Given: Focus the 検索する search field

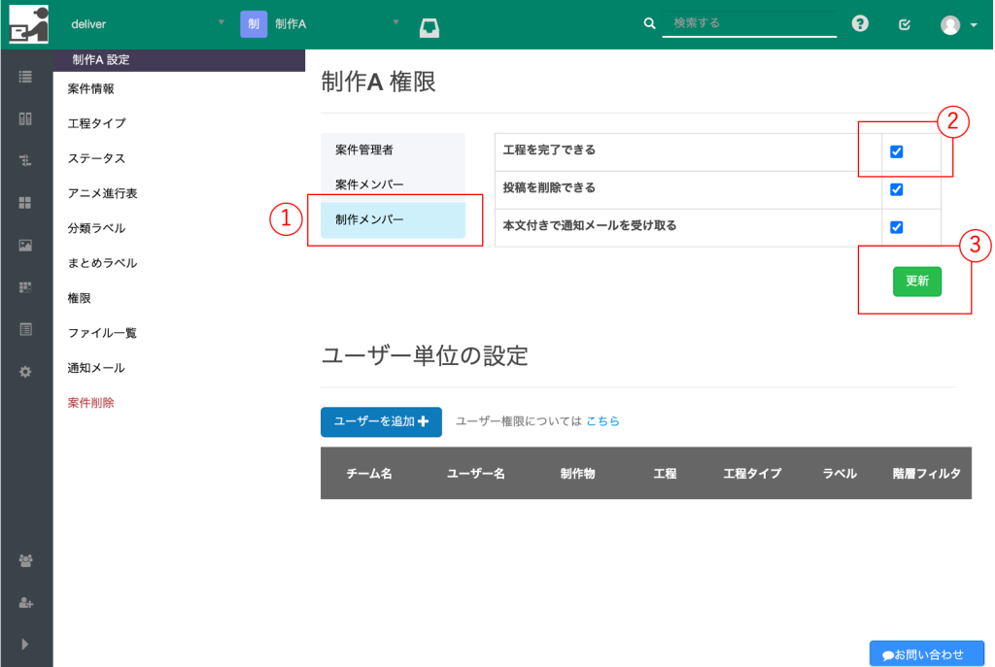Looking at the screenshot, I should coord(749,23).
